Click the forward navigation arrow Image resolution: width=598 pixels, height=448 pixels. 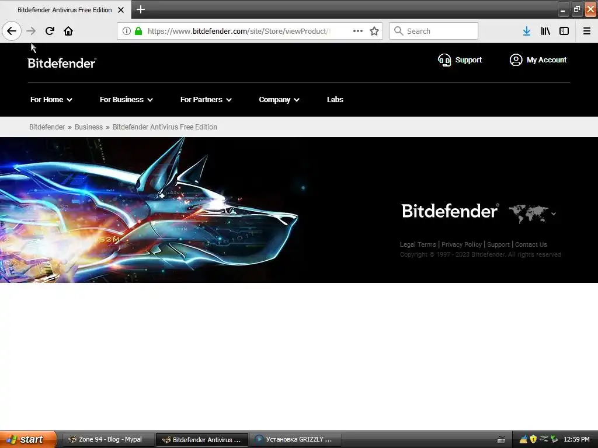pos(31,31)
